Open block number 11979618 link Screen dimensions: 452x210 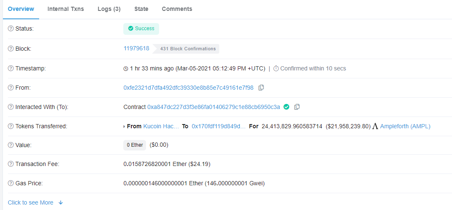pyautogui.click(x=136, y=48)
